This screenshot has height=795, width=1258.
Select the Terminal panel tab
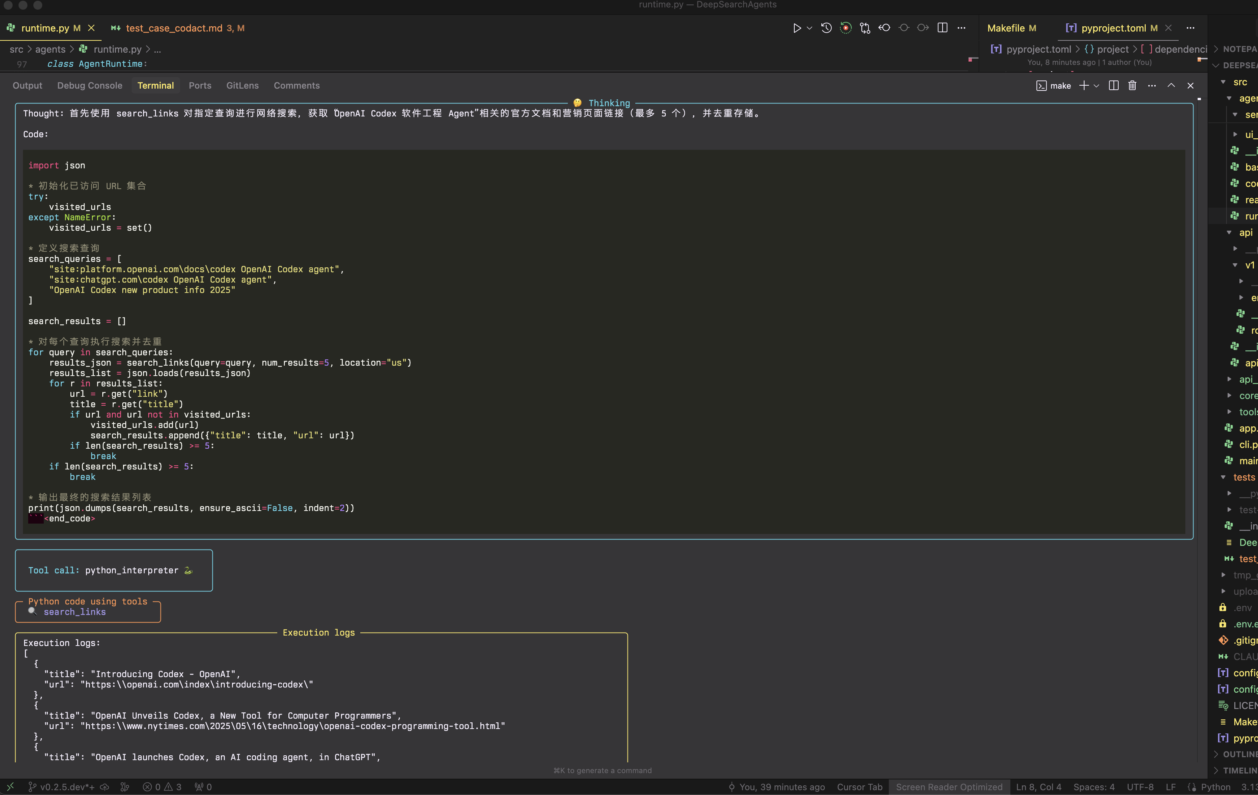click(155, 85)
